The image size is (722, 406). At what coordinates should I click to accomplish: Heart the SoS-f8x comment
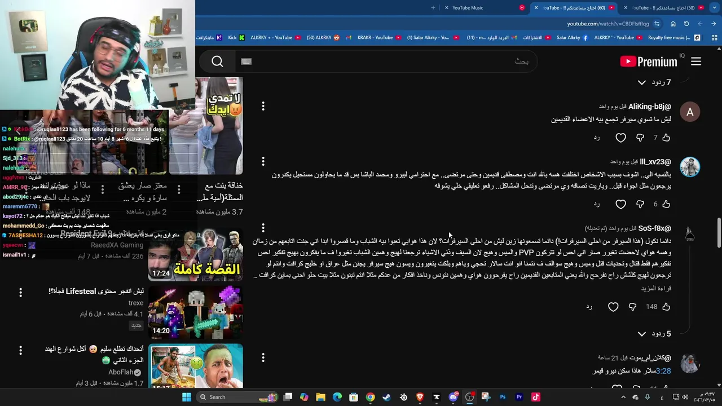[x=613, y=307]
